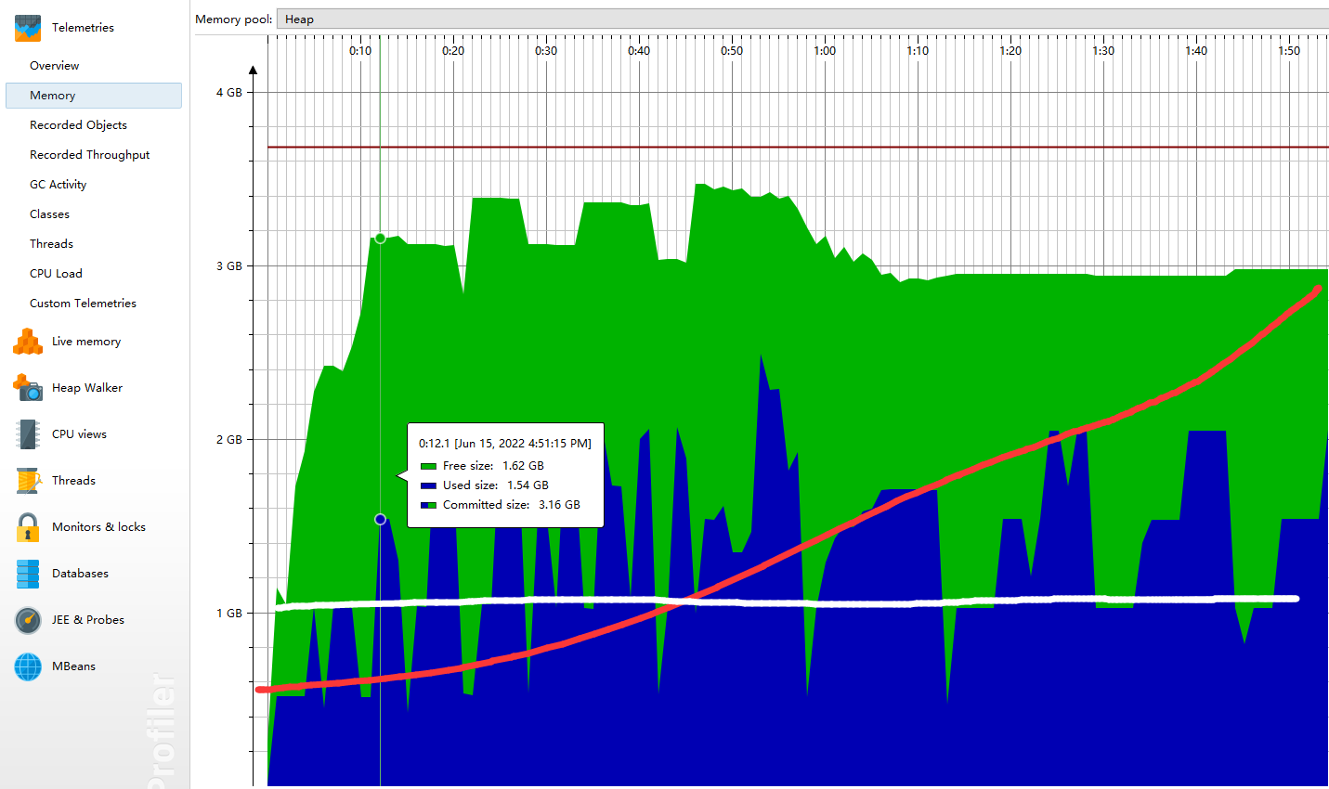Viewport: 1329px width, 789px height.
Task: Click the 3 GB axis label
Action: pos(229,266)
